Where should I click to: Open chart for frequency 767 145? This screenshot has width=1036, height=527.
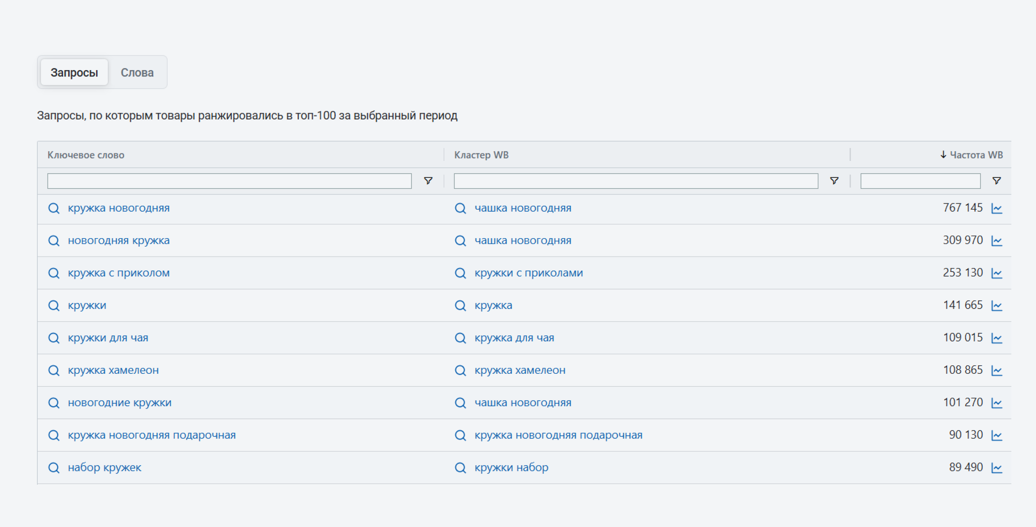(x=997, y=208)
